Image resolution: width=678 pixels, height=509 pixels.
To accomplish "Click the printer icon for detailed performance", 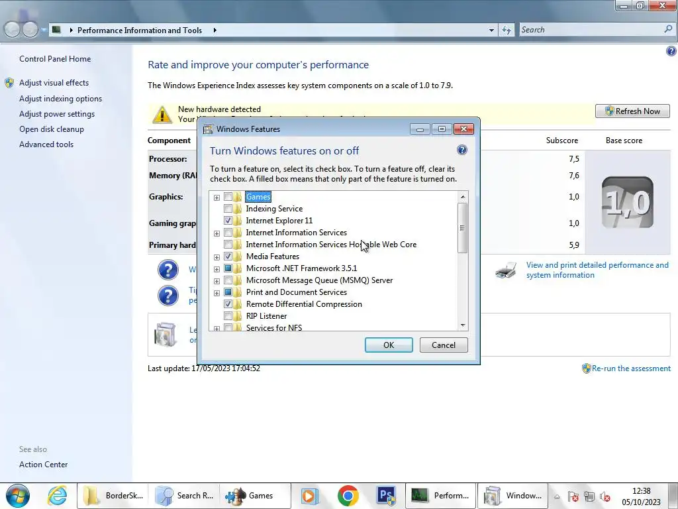I will (x=506, y=270).
